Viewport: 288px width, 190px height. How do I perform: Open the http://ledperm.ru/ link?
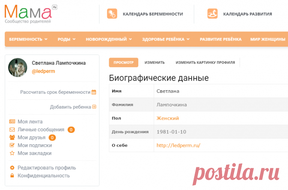(178, 146)
